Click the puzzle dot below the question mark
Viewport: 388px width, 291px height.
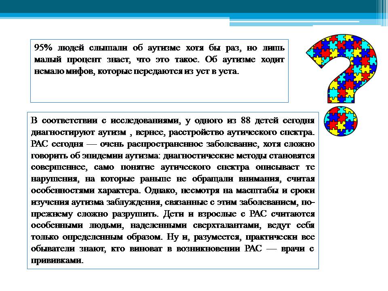(341, 122)
